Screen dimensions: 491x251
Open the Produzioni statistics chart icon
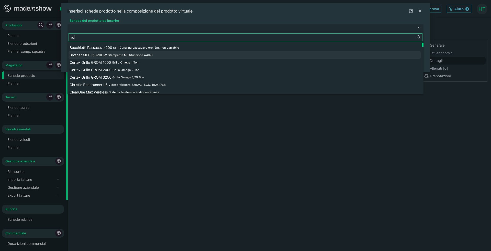(50, 25)
